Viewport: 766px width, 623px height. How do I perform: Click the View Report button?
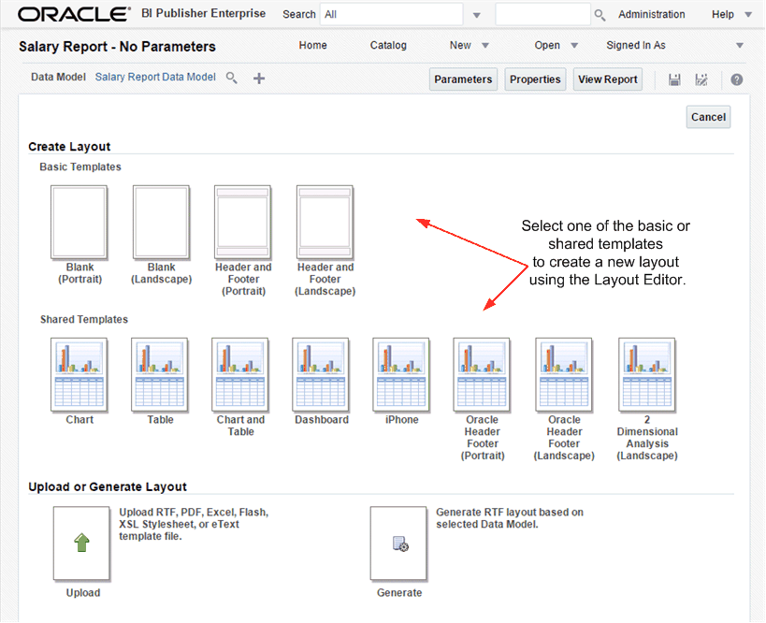coord(608,80)
